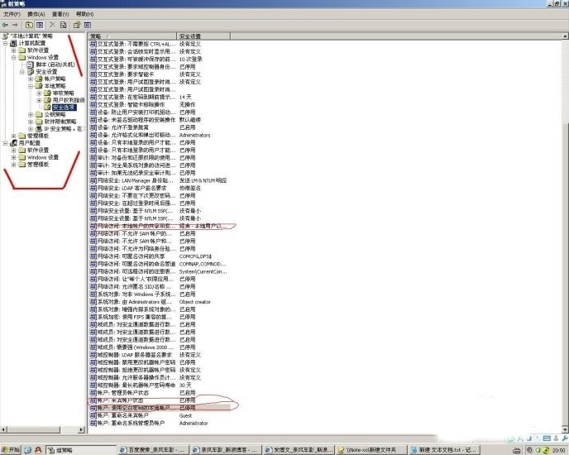Click the Up one level folder icon
The image size is (569, 455).
29,25
